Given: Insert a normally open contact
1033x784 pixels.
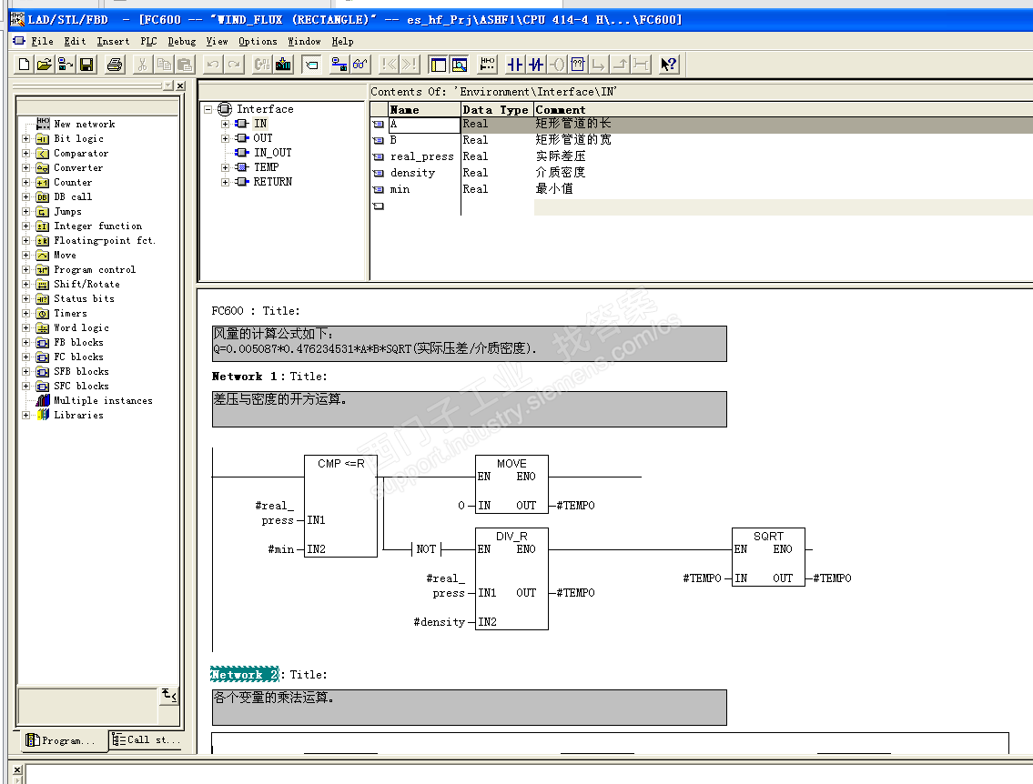Looking at the screenshot, I should tap(515, 65).
